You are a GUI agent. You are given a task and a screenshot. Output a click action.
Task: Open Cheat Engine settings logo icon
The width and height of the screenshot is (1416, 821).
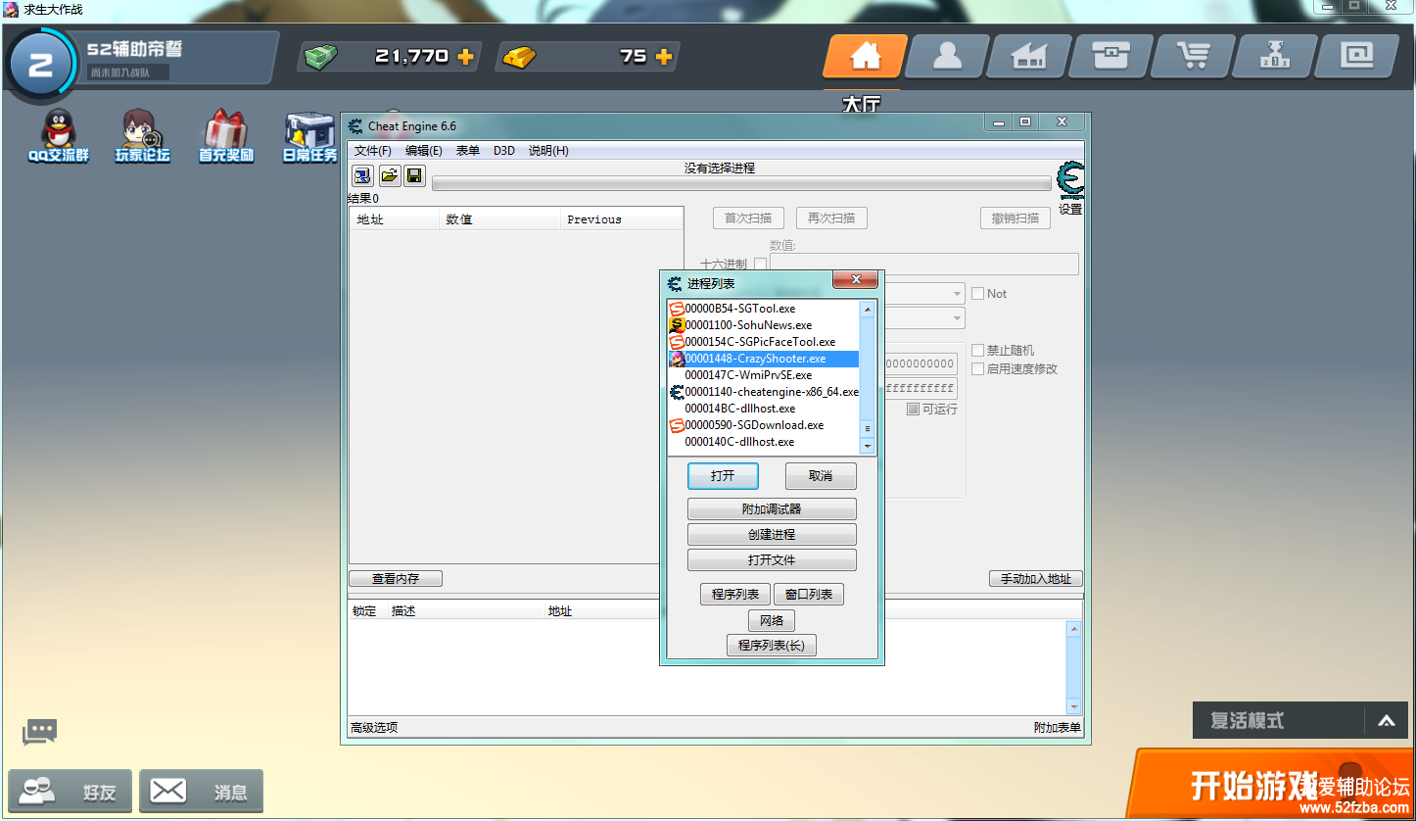point(1070,181)
